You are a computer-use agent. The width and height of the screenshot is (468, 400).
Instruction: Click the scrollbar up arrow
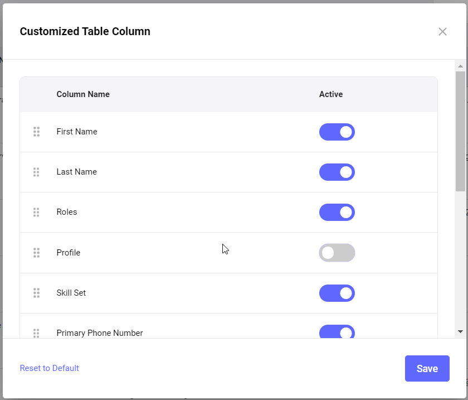(460, 66)
